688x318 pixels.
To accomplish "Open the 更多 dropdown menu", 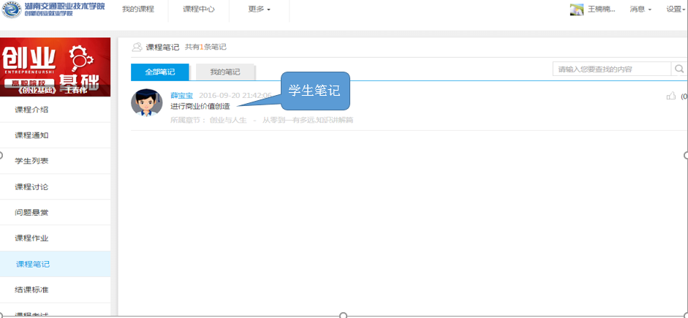I will coord(259,10).
